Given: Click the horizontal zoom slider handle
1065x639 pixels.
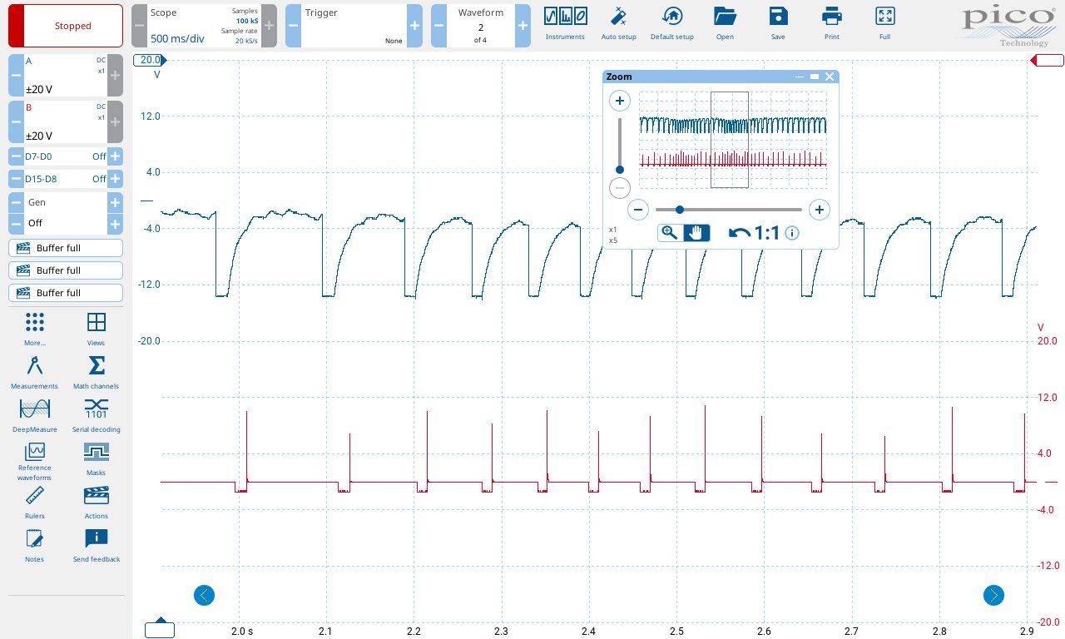Looking at the screenshot, I should (x=680, y=210).
